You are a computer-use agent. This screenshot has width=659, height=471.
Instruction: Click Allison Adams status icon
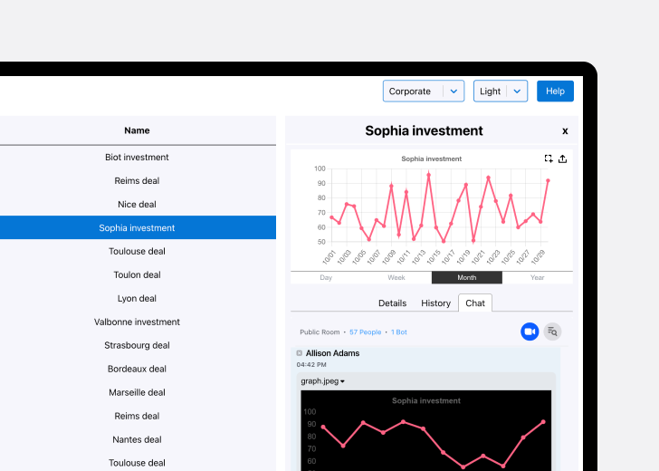pos(300,353)
